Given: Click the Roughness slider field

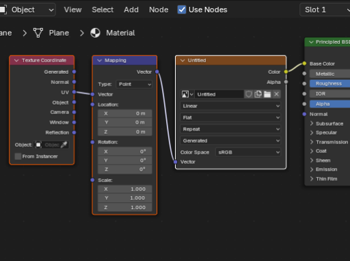Looking at the screenshot, I should (x=329, y=83).
